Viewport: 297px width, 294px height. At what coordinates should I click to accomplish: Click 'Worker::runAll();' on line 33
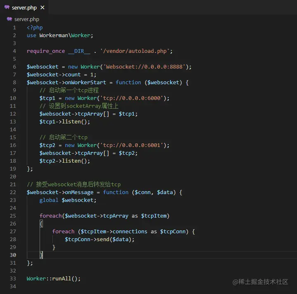54,279
